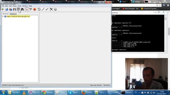Screen dimensions: 170x95
Task: Toggle Breakpoints orange hexagon icon
Action: point(35,9)
